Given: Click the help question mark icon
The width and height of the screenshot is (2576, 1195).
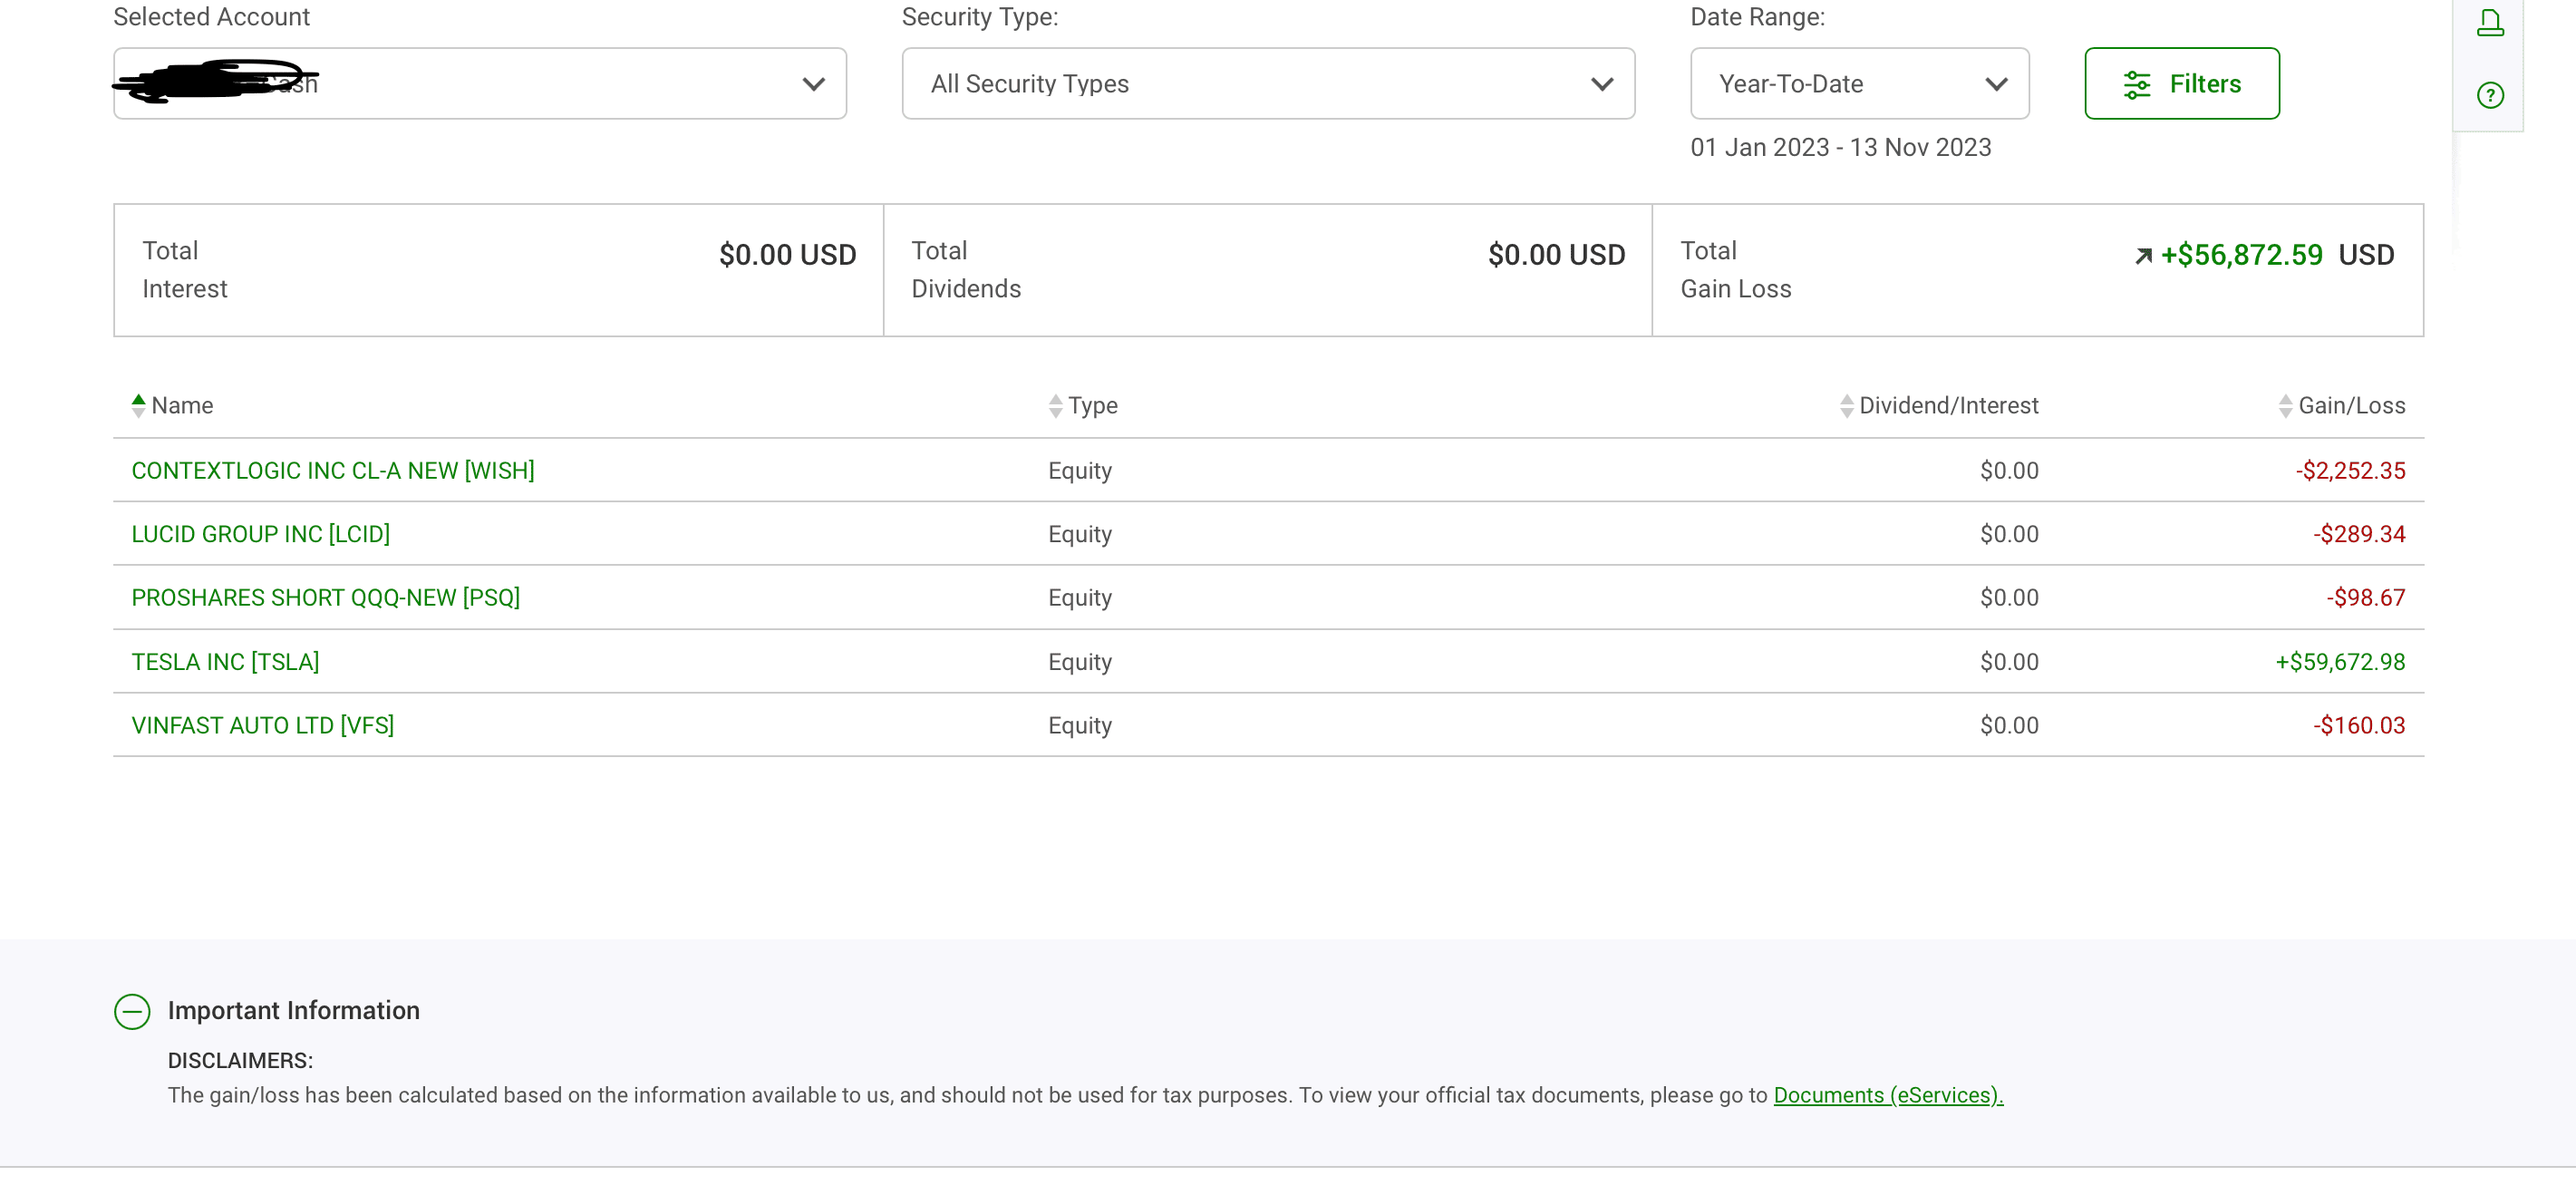Looking at the screenshot, I should [2489, 95].
